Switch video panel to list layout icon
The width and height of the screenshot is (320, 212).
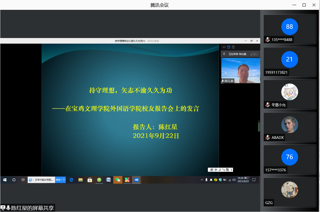tap(233, 47)
